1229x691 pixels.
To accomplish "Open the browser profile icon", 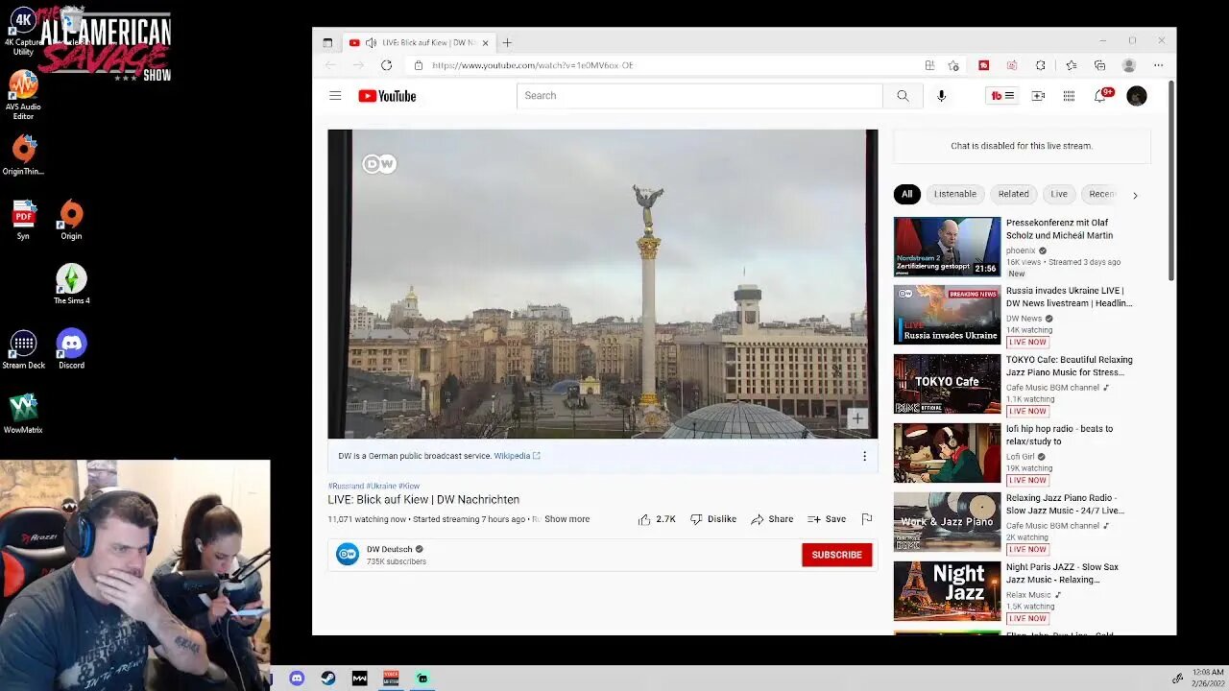I will [1129, 65].
